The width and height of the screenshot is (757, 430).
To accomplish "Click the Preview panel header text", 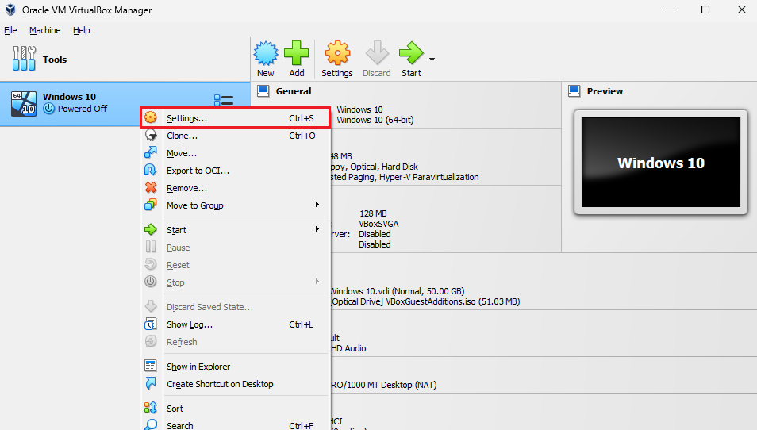I will click(x=605, y=90).
